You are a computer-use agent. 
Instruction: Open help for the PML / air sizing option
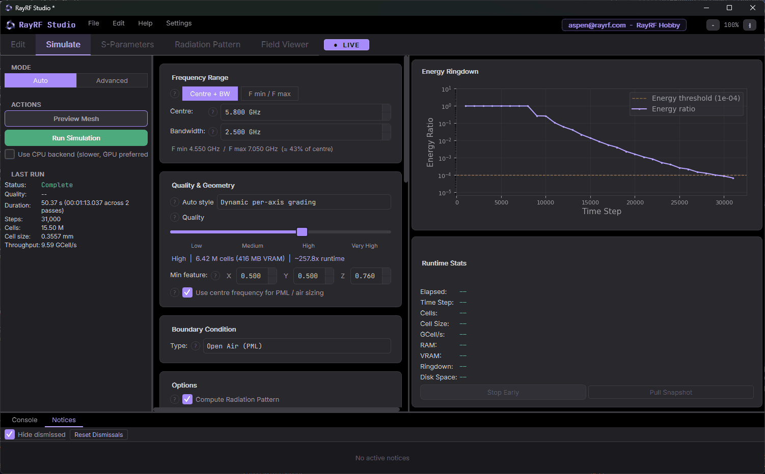(175, 292)
